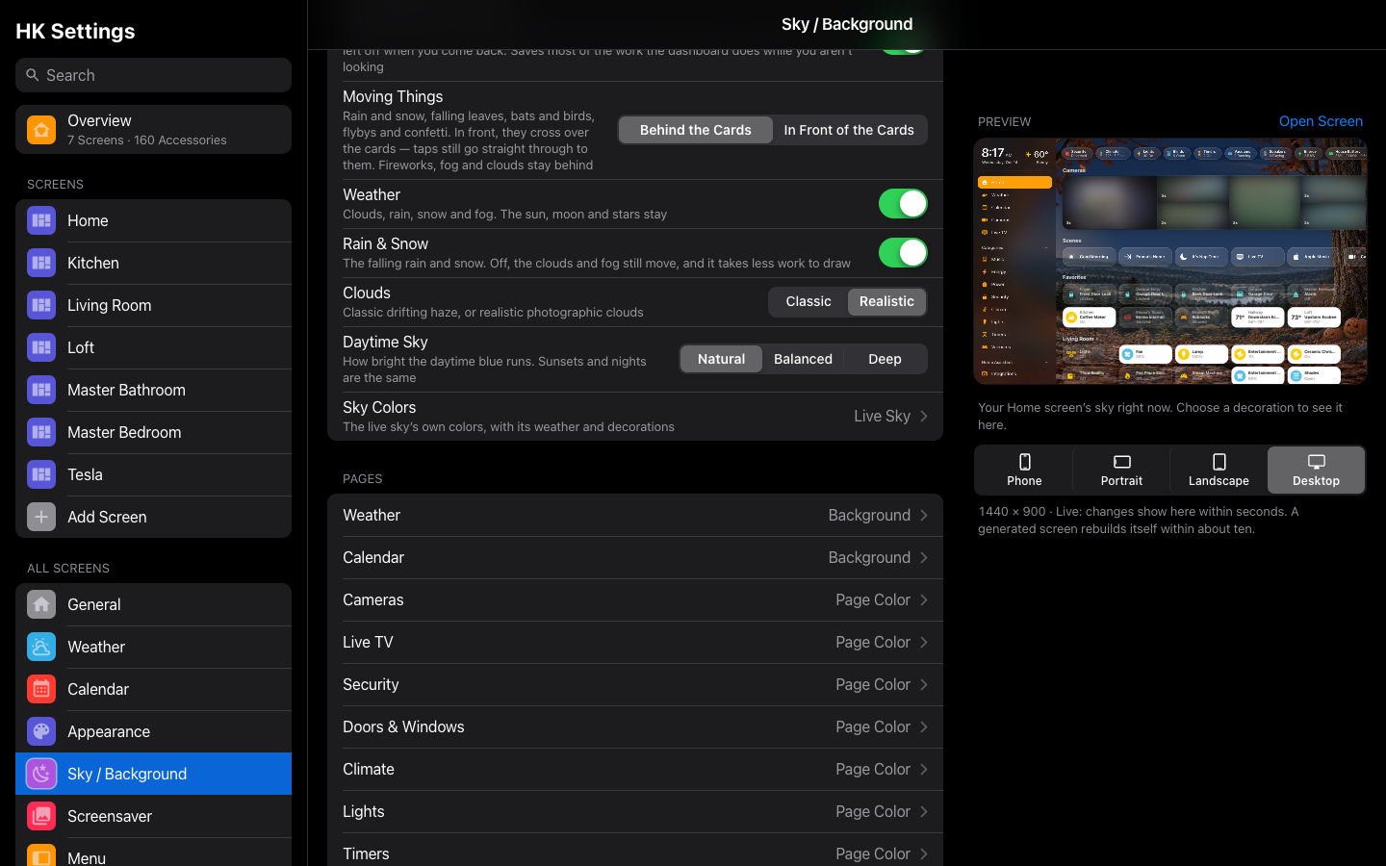Image resolution: width=1386 pixels, height=866 pixels.
Task: Click the Weather cloud icon in sidebar
Action: [x=41, y=647]
